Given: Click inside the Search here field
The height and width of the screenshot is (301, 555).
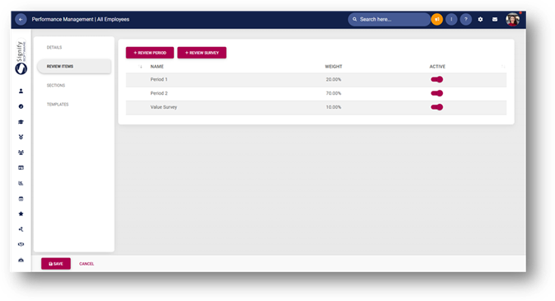Looking at the screenshot, I should [389, 20].
